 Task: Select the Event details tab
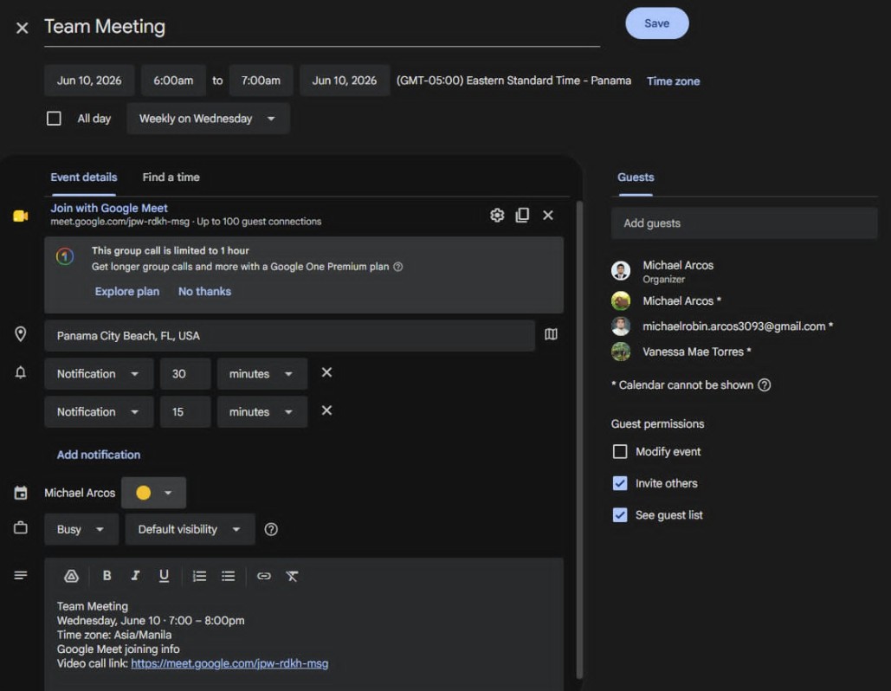(x=83, y=178)
